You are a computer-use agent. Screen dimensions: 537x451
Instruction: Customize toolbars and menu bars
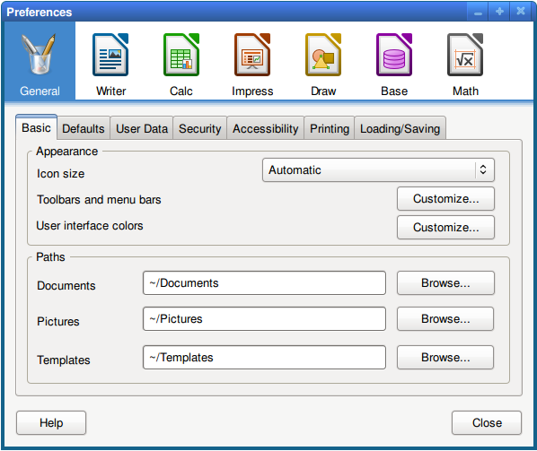tap(445, 199)
